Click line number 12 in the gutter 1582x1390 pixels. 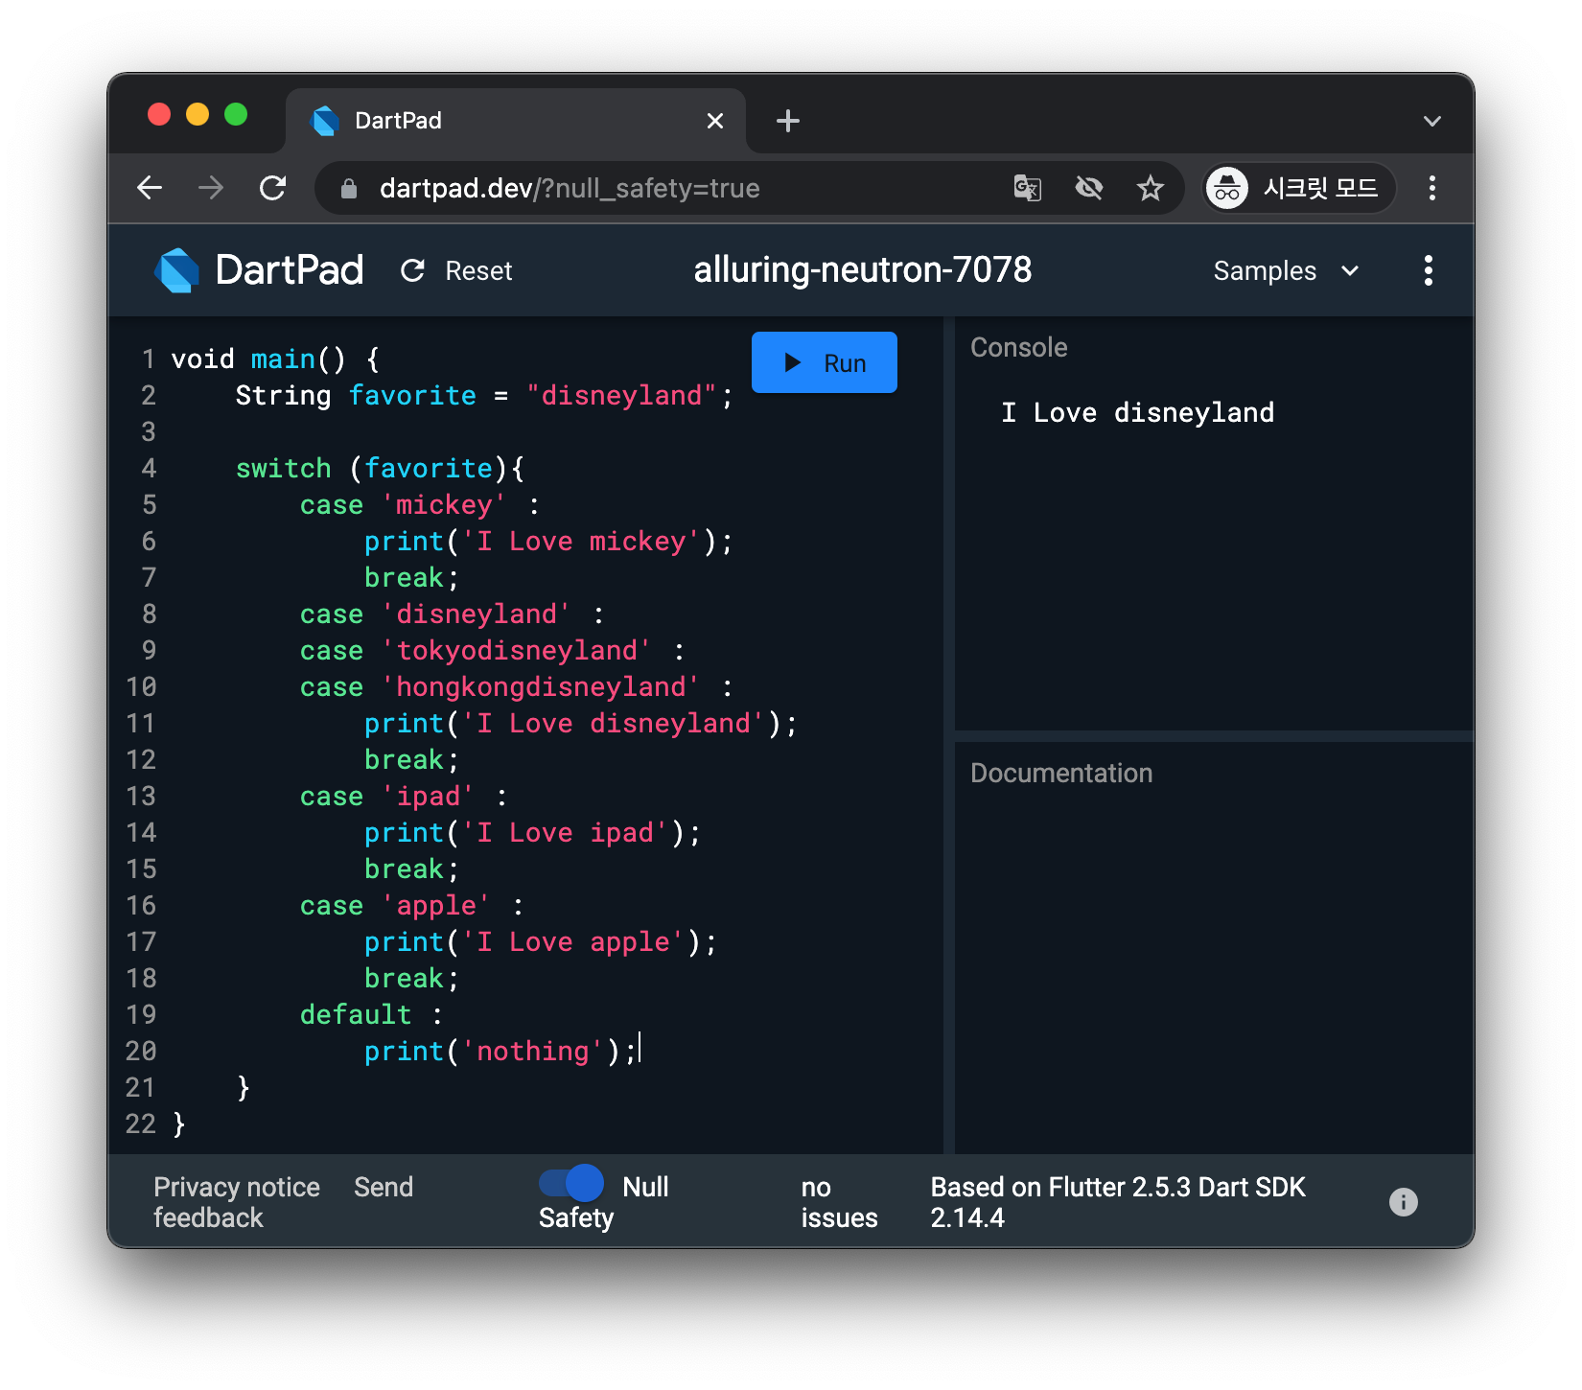click(141, 760)
